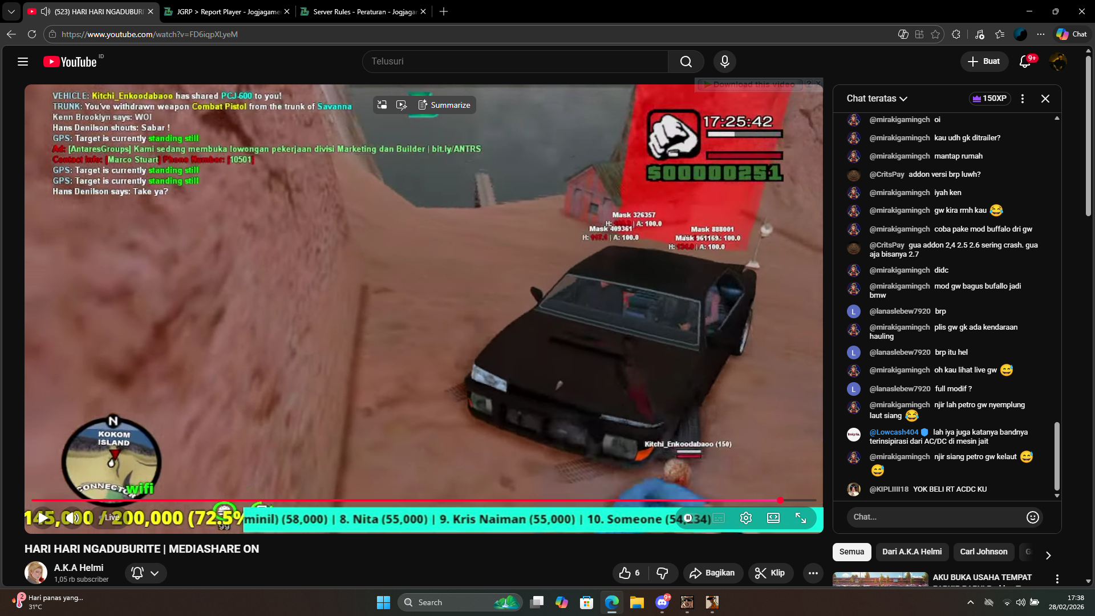Viewport: 1095px width, 616px height.
Task: Open player settings gear
Action: coord(746,518)
